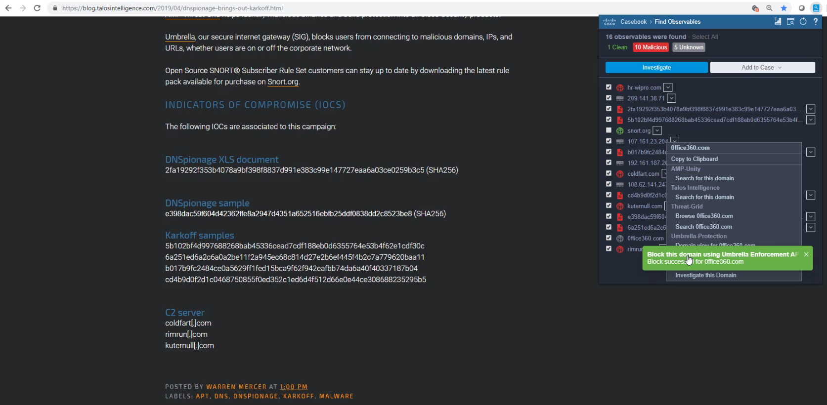Click the Snort.org link in article
827x405 pixels.
283,82
